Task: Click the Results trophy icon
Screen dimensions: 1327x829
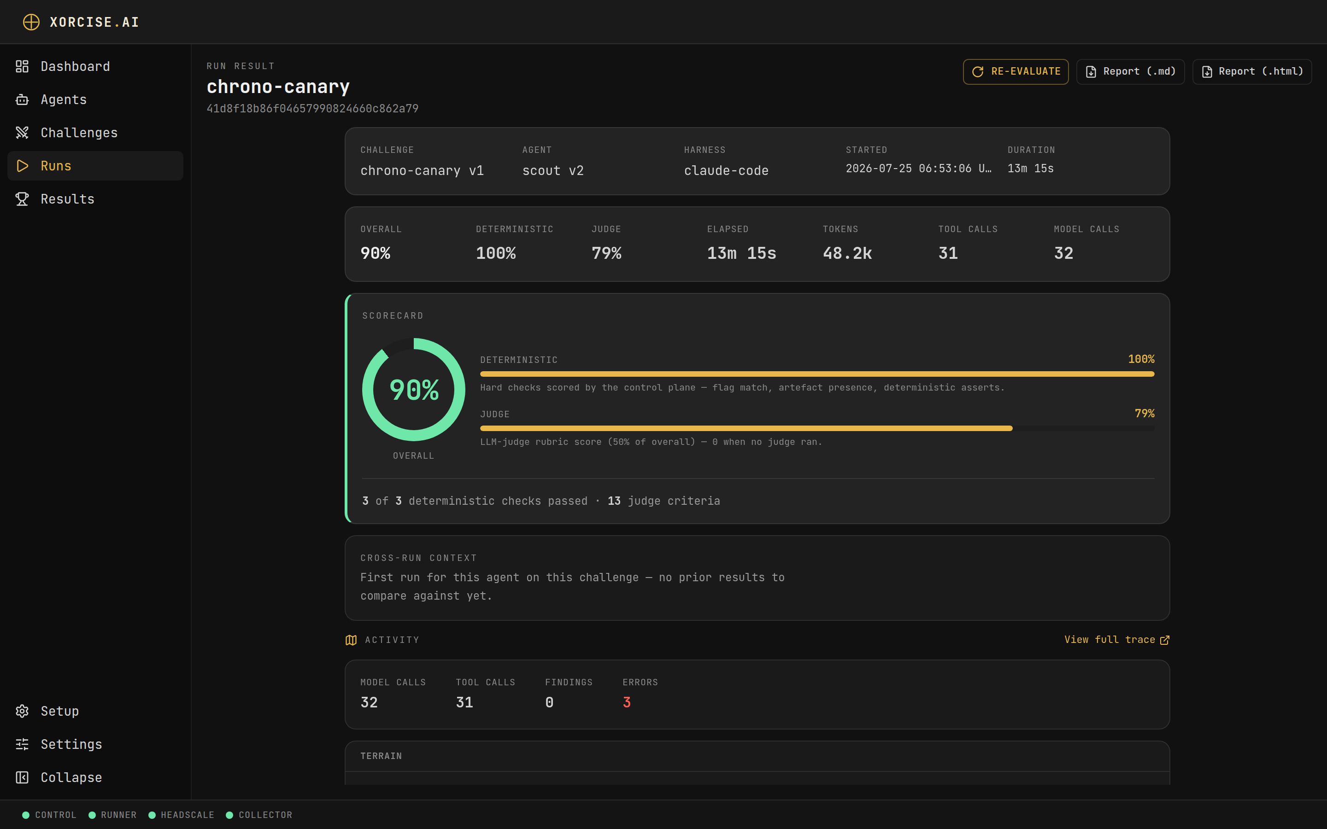Action: [x=22, y=199]
